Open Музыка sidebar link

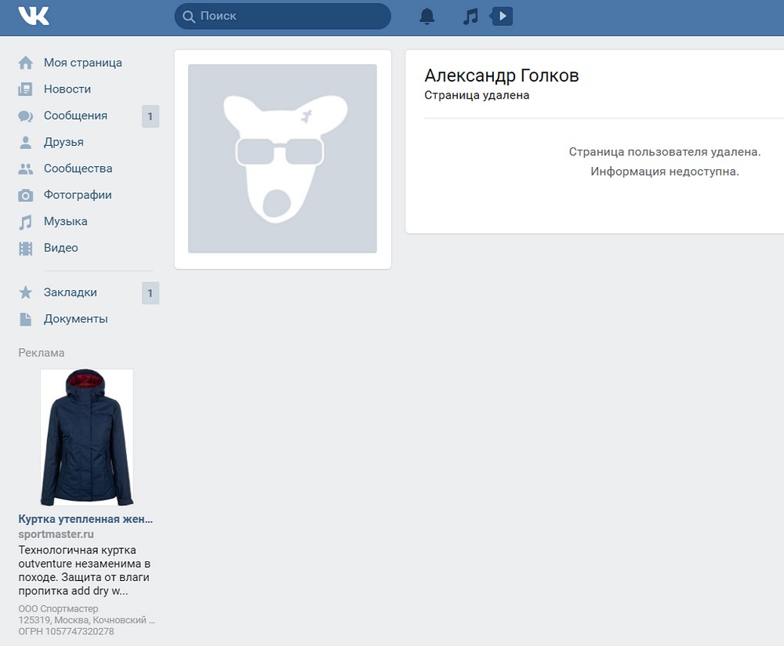(x=66, y=221)
